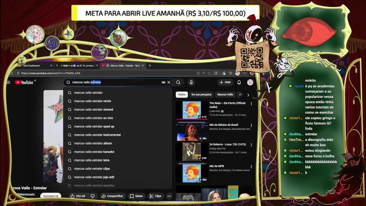Open the Zé Roberto – Lotus 72D thumbnail
Viewport: 366px width, 206px height.
click(x=192, y=152)
